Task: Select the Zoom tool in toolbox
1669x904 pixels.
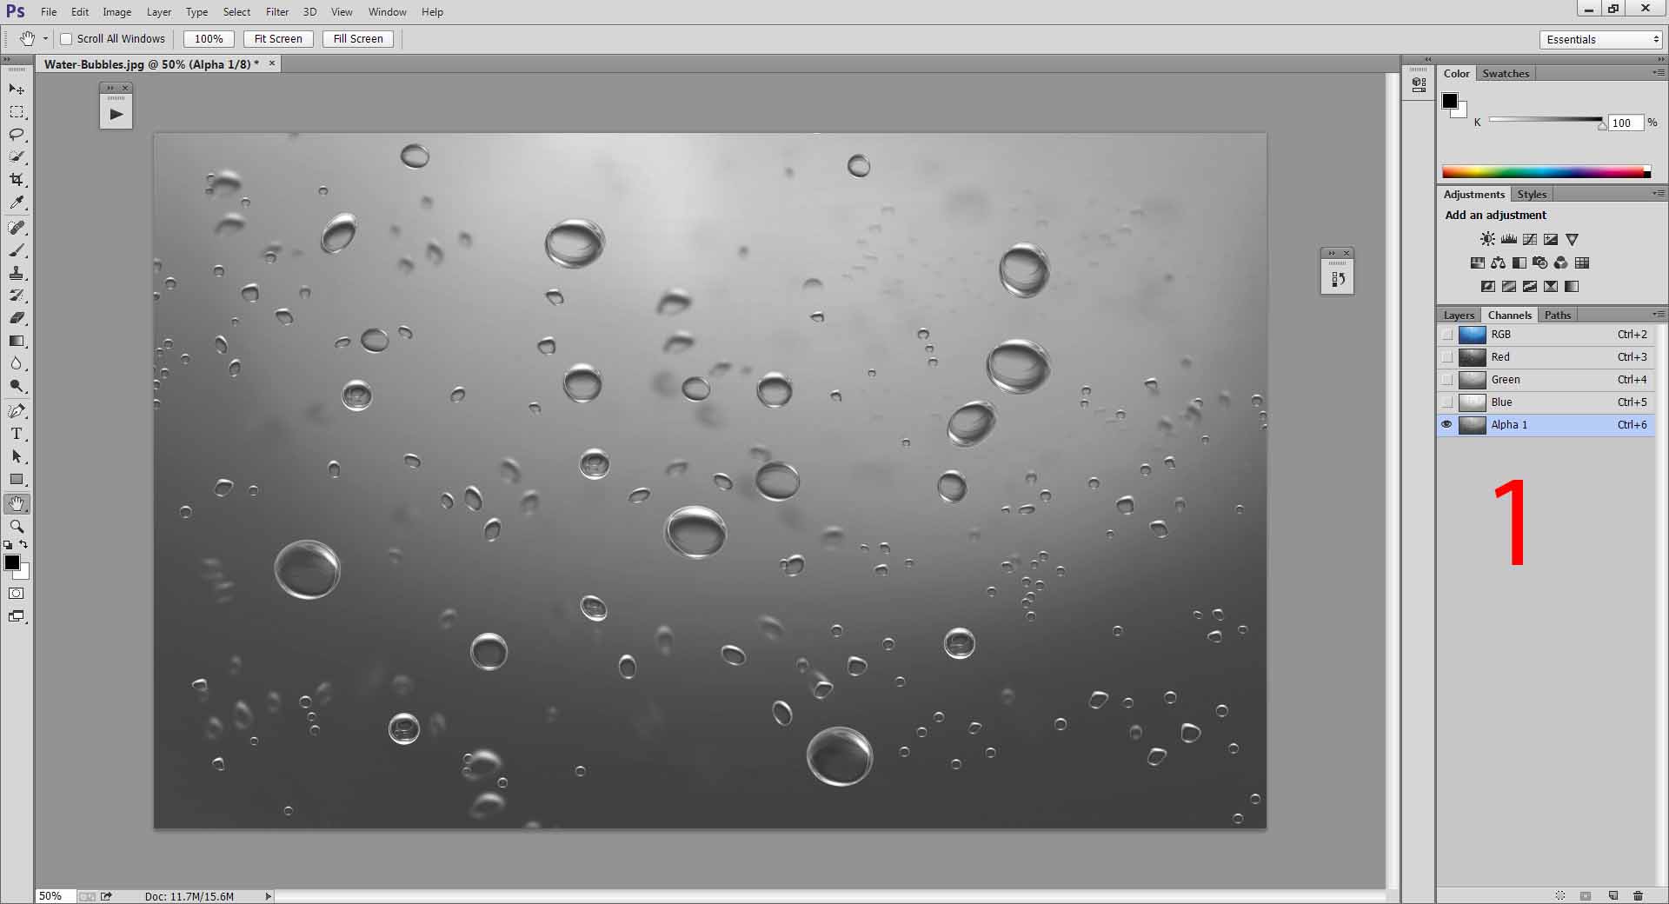Action: pos(17,527)
